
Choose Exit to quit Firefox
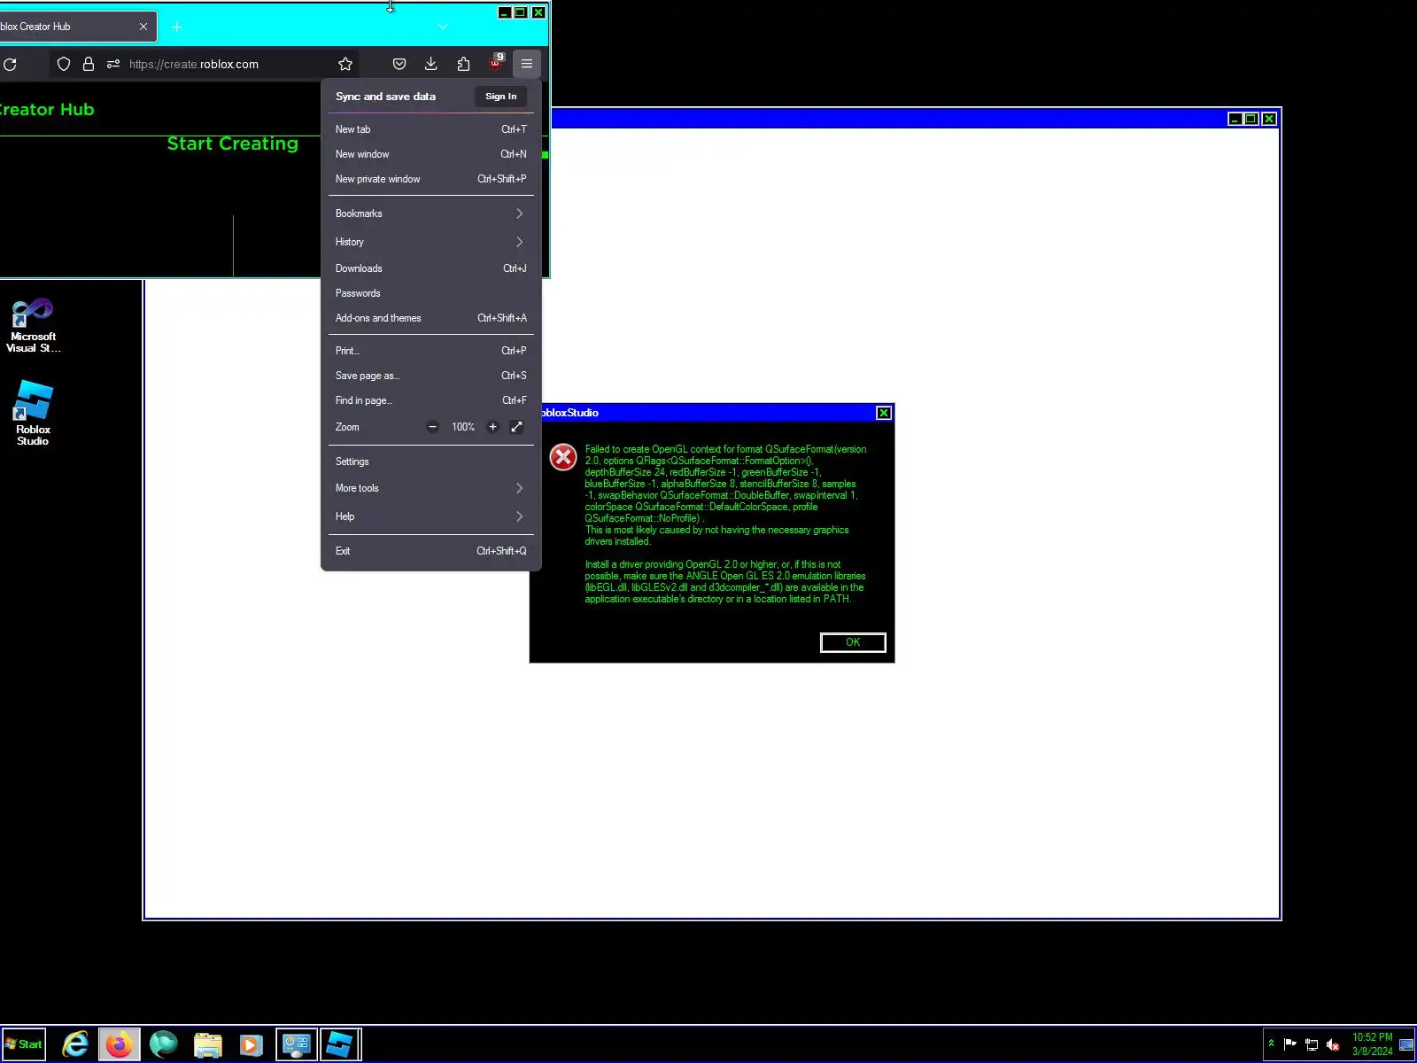coord(431,551)
